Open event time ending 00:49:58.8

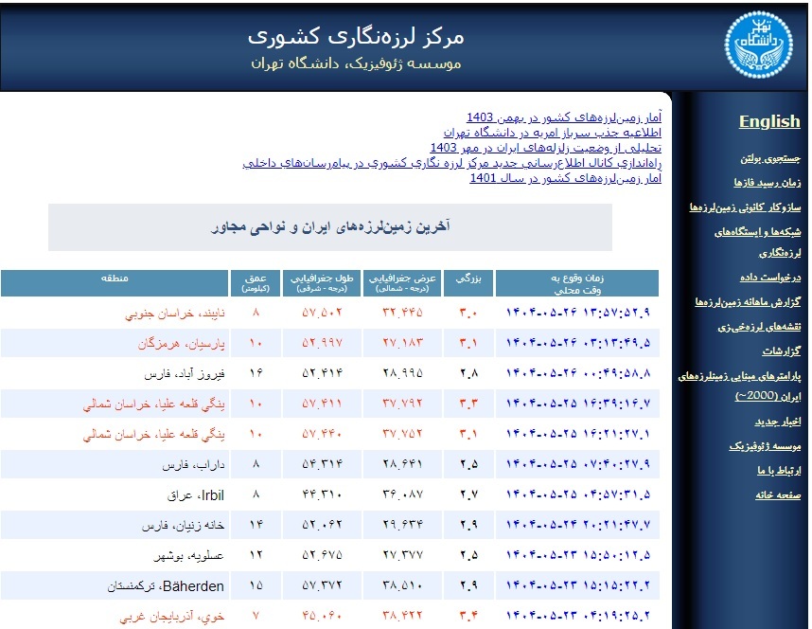tap(577, 373)
